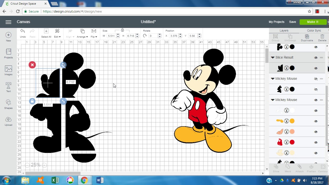The image size is (329, 185).
Task: Open the Images library
Action: pos(8,69)
